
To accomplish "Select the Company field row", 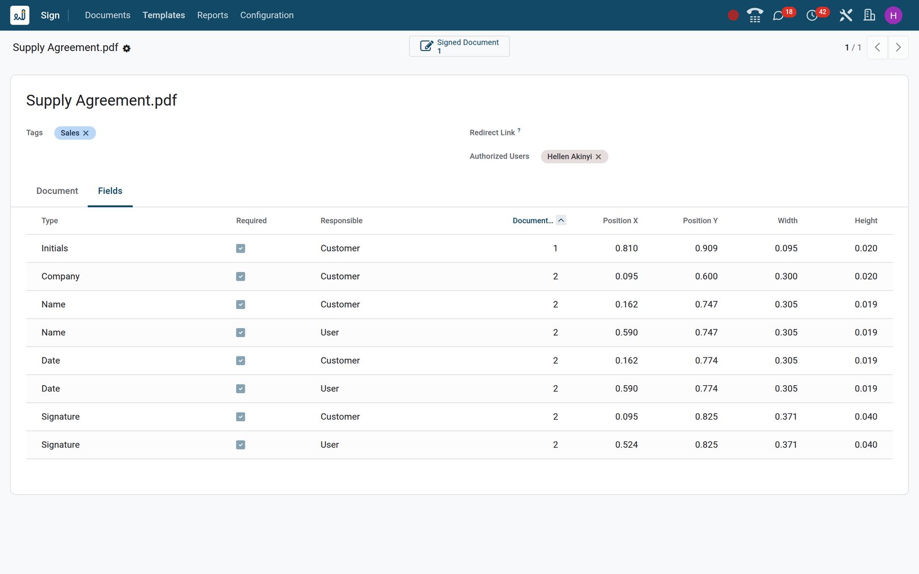I will click(459, 277).
